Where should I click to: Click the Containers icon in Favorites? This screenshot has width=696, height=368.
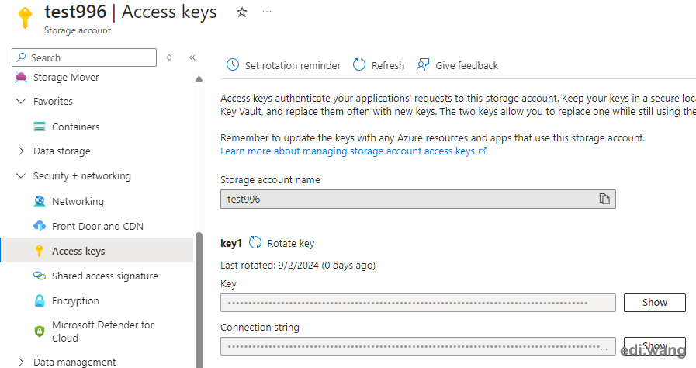click(40, 127)
